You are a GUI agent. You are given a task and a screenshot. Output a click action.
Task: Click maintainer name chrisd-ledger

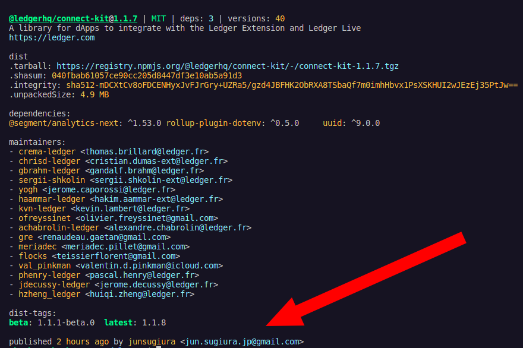pyautogui.click(x=49, y=161)
